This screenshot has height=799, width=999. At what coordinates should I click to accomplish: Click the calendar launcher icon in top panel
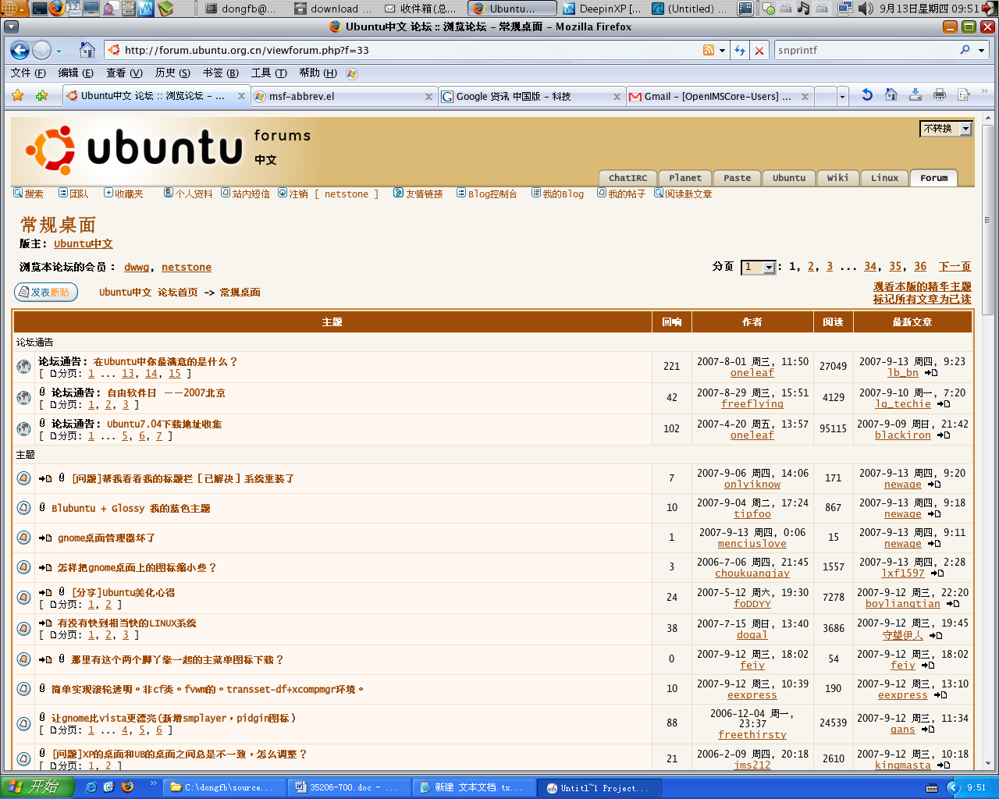[x=74, y=9]
